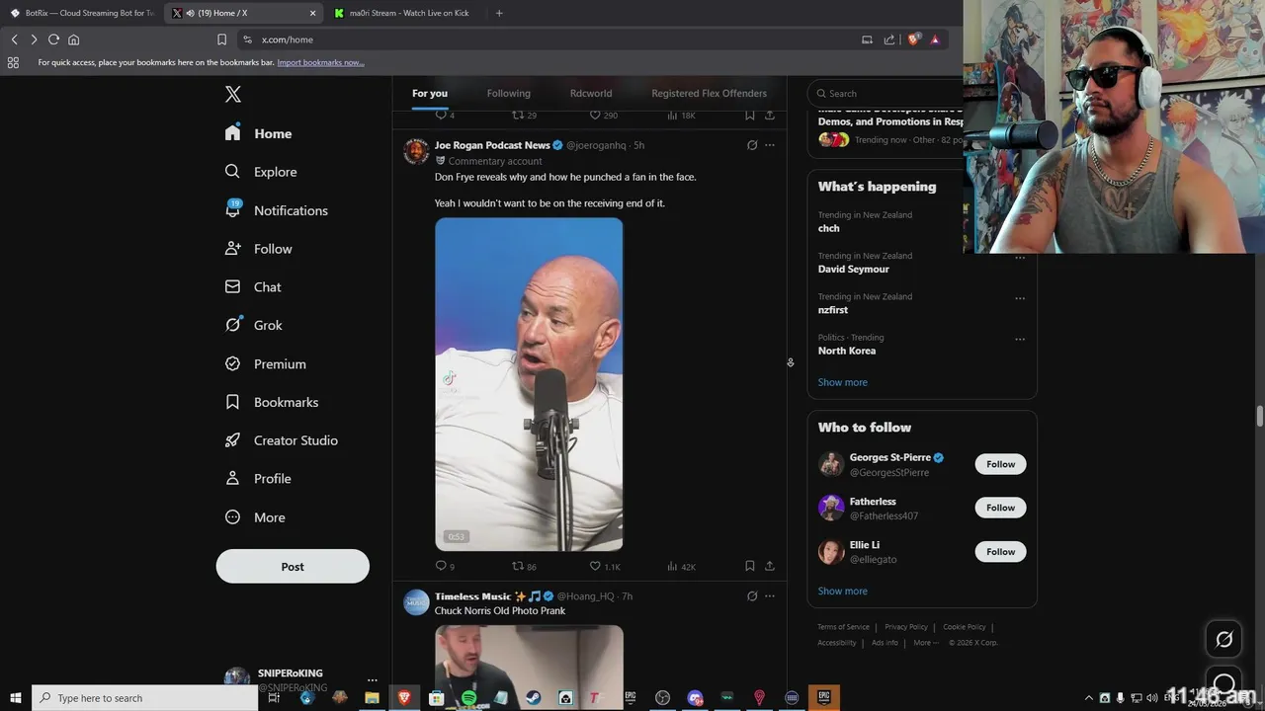Open Joe Rogan Podcast News profile avatar
The width and height of the screenshot is (1265, 711).
(x=416, y=151)
